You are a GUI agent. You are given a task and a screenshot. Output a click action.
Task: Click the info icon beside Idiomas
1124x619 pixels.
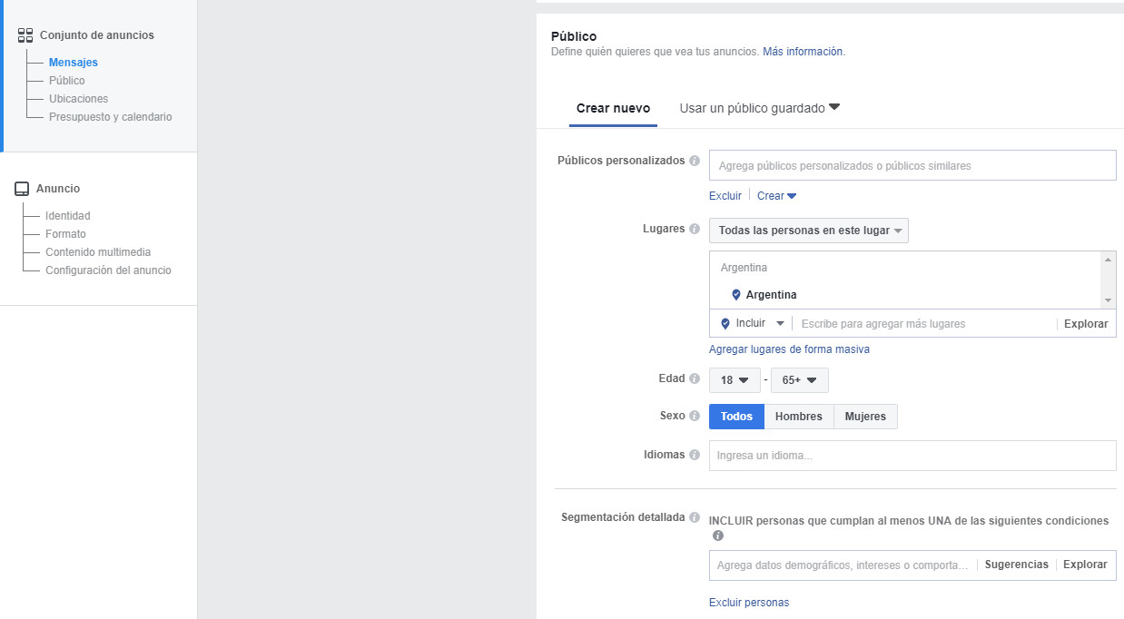(695, 455)
